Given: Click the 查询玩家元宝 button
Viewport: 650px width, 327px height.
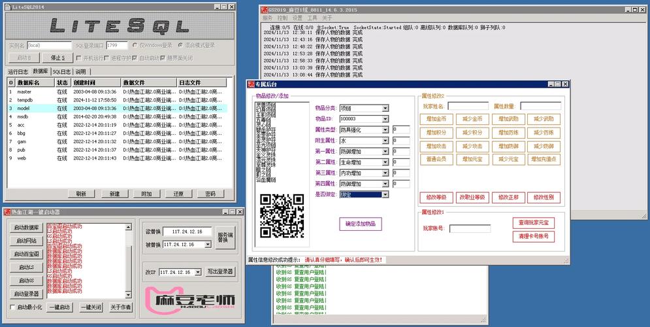Looking at the screenshot, I should tap(534, 223).
